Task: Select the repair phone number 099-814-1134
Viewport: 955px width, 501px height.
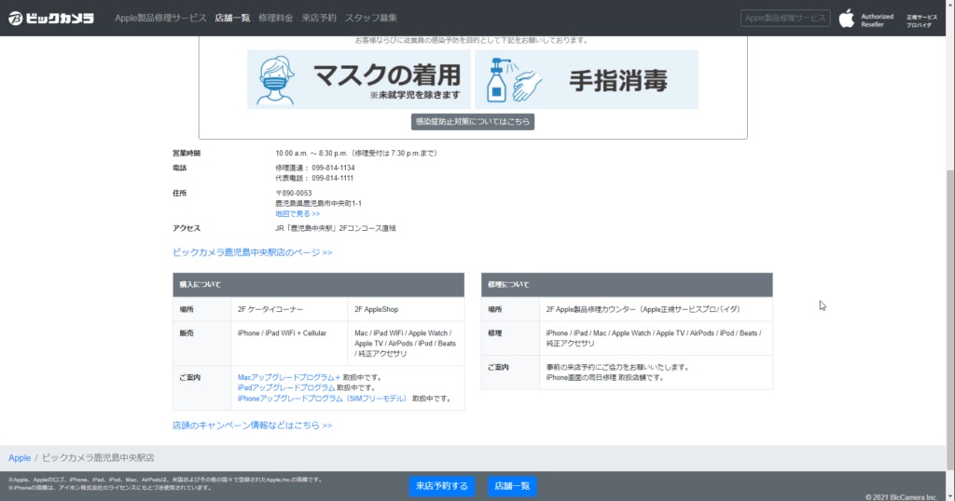Action: point(333,168)
